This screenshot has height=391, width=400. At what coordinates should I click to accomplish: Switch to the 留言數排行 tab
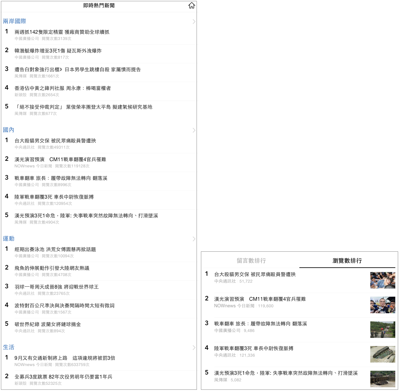tap(251, 260)
